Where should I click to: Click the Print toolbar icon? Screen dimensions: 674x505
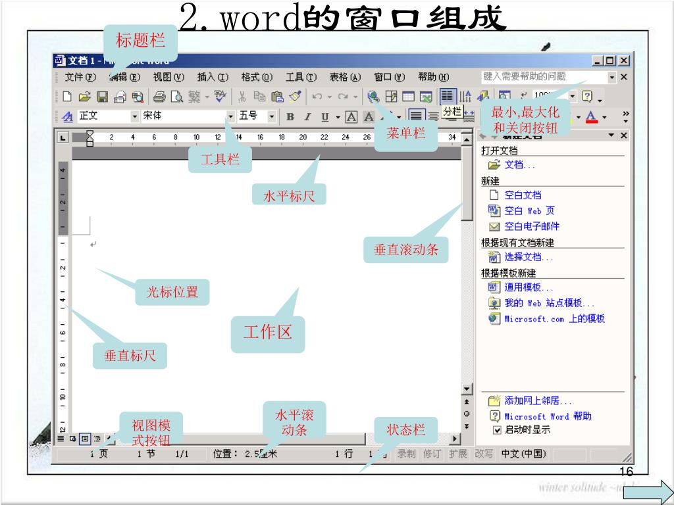point(159,97)
